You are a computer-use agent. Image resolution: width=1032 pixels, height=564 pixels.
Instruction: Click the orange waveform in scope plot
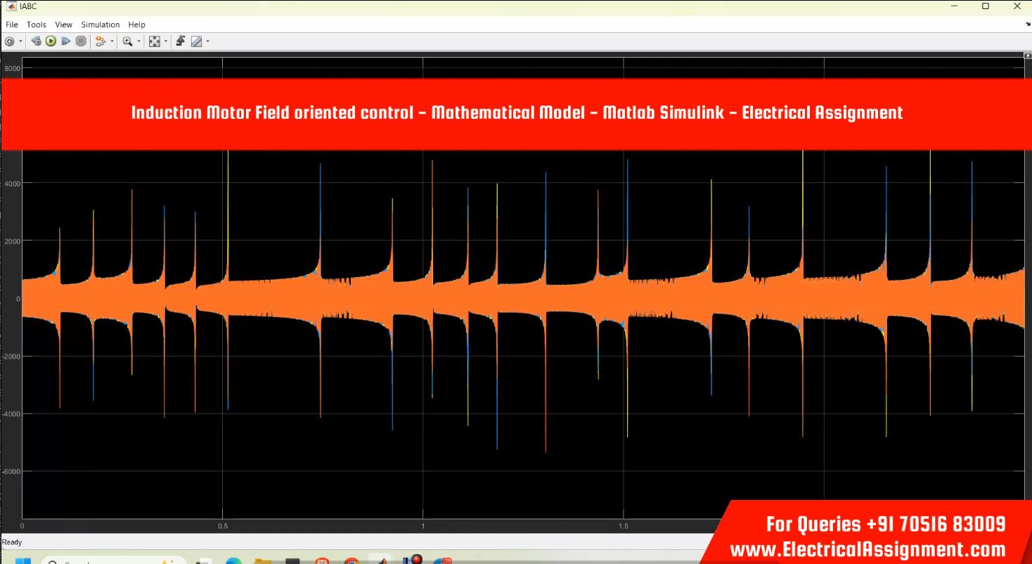[492, 299]
